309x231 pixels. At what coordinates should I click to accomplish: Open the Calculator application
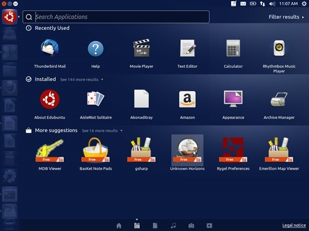point(233,48)
